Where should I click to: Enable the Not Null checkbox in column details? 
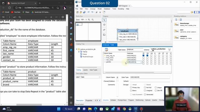click(x=145, y=87)
